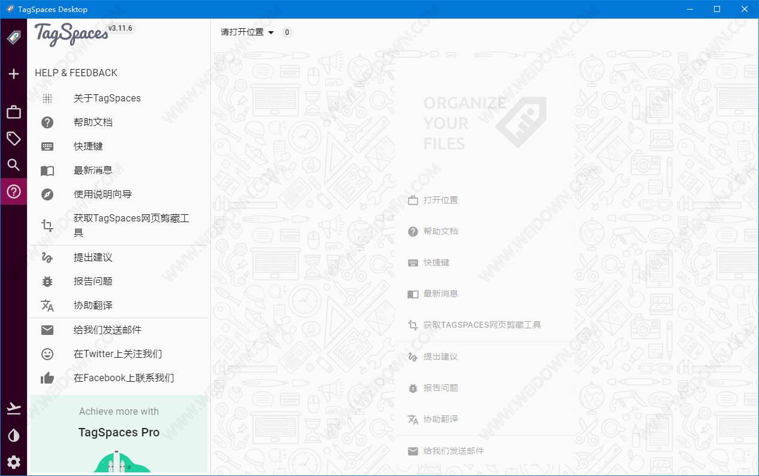This screenshot has width=759, height=476.
Task: Open the search magnifier icon
Action: pos(13,165)
